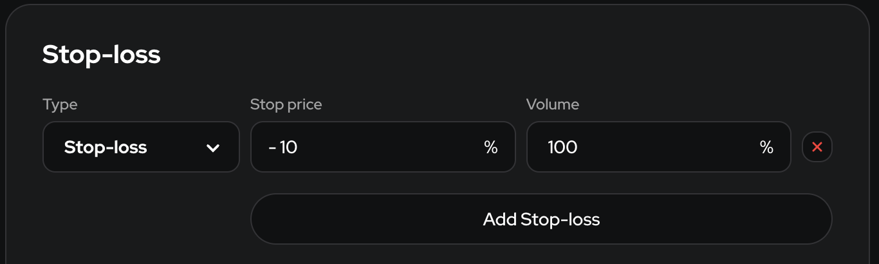
Task: Click the Type field label
Action: point(60,104)
